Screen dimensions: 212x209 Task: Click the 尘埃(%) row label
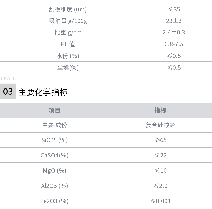68,68
